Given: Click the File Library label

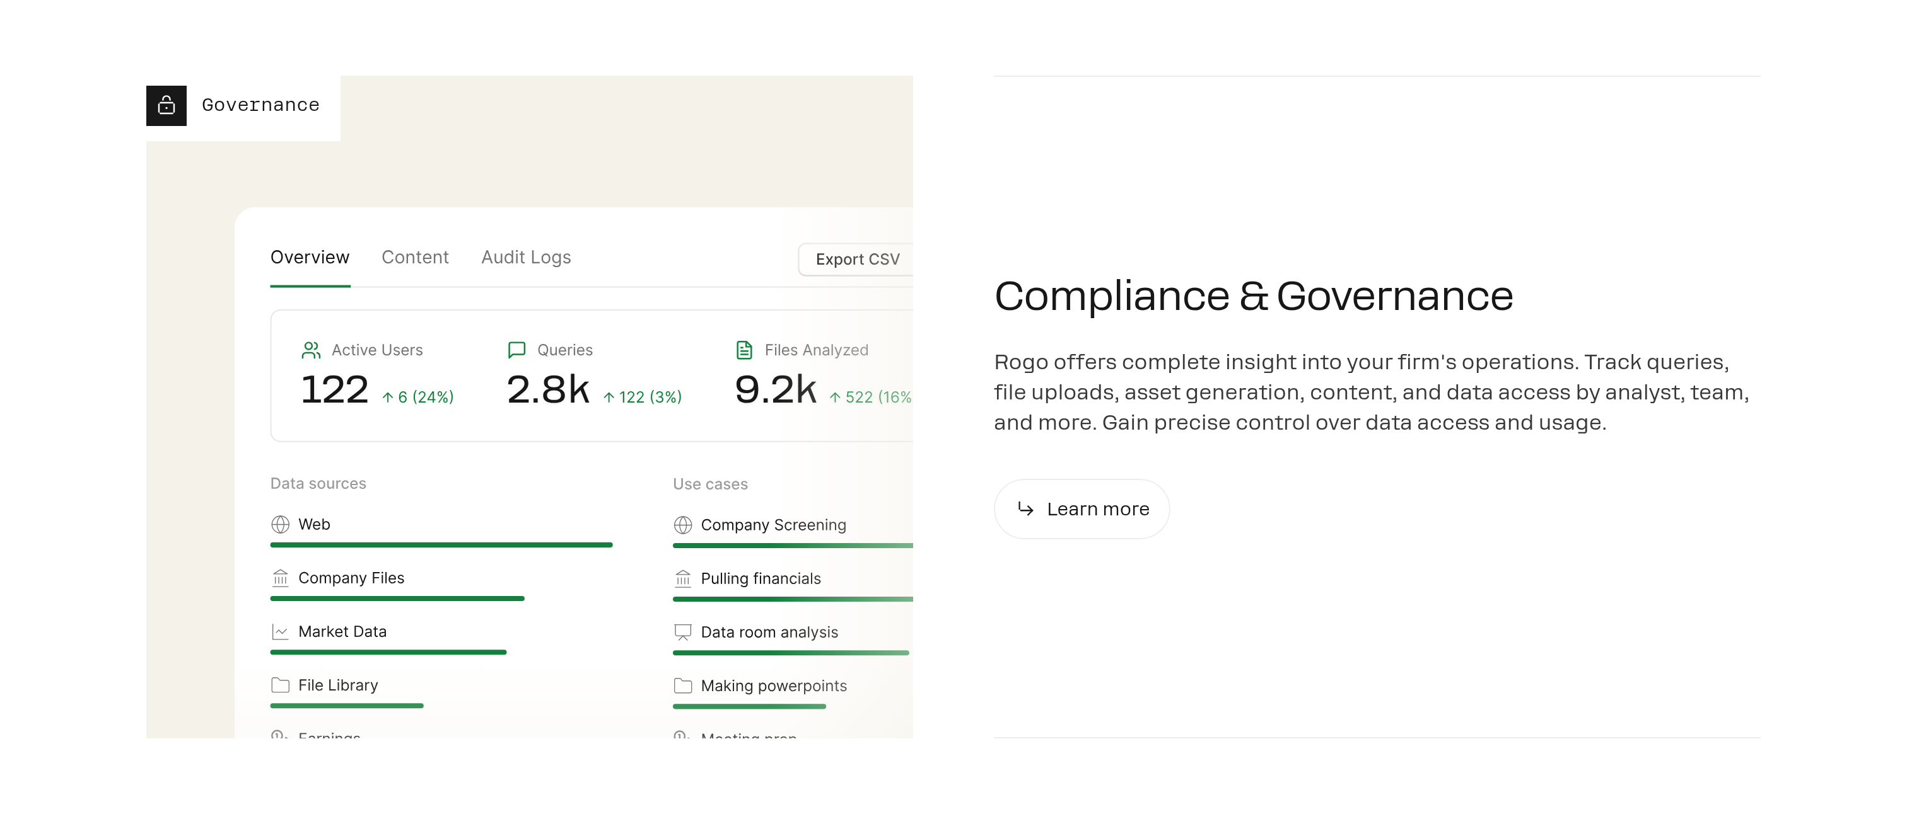Looking at the screenshot, I should point(337,685).
